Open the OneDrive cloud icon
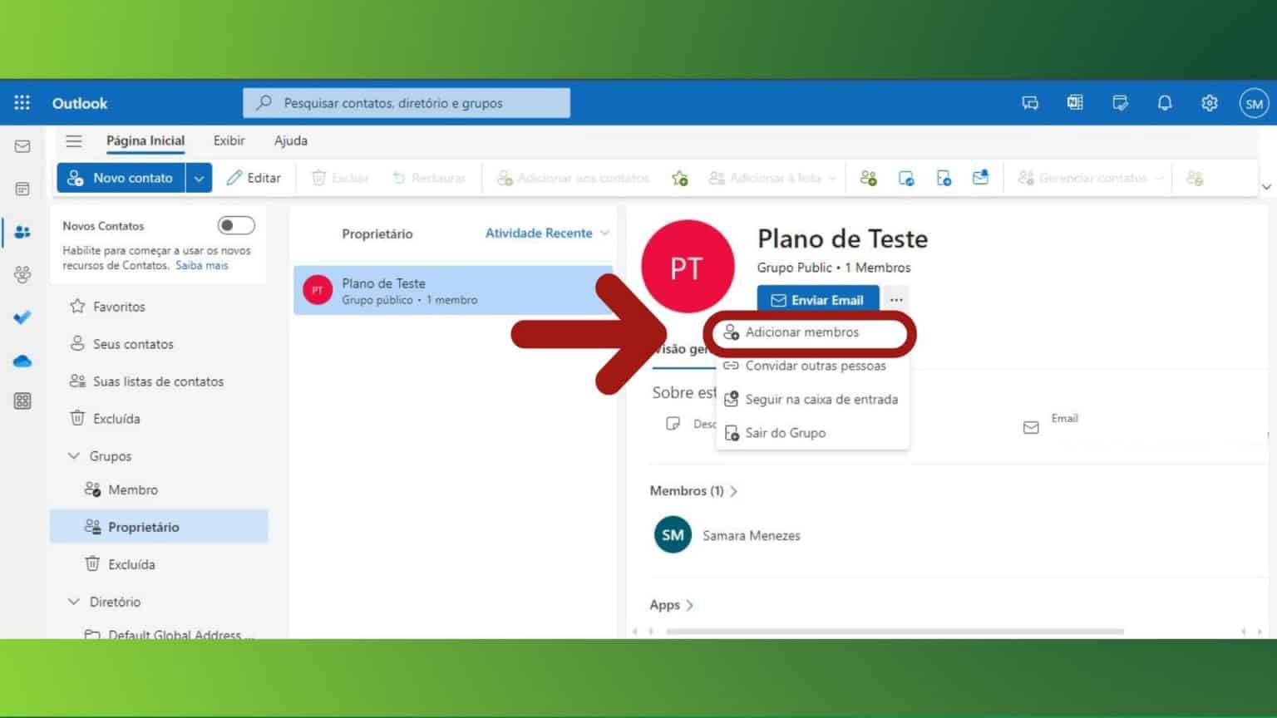Image resolution: width=1277 pixels, height=718 pixels. click(x=22, y=360)
